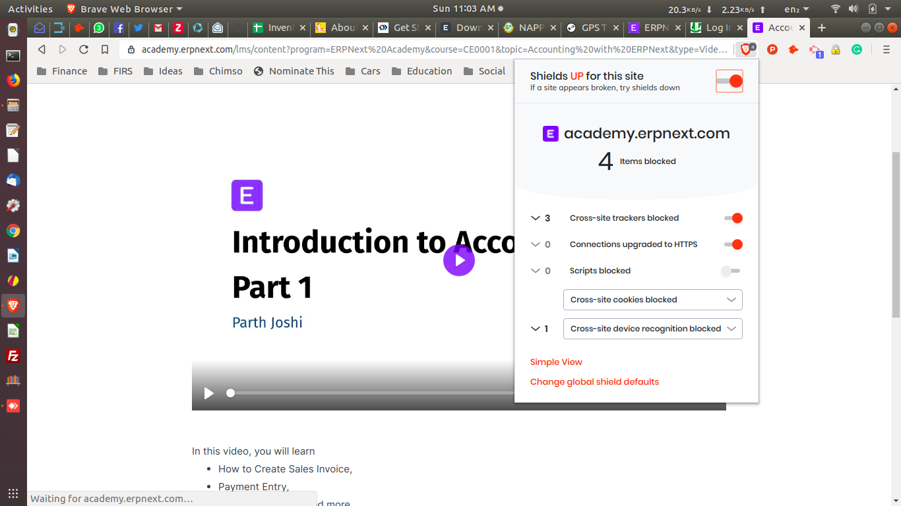Viewport: 901px width, 506px height.
Task: Open LibreOffice Calc from the dock
Action: click(x=13, y=331)
